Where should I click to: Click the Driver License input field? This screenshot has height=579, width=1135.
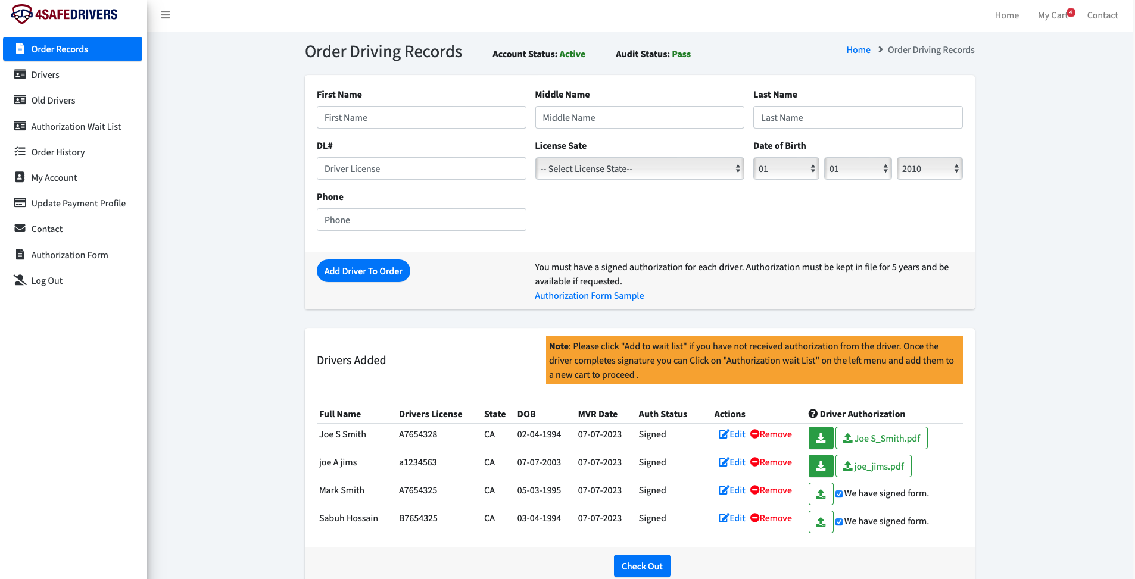tap(421, 169)
